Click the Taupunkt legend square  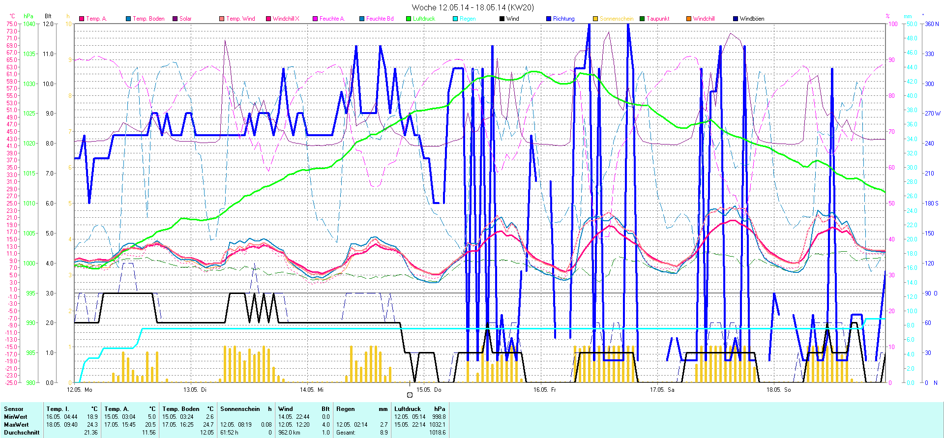(642, 19)
